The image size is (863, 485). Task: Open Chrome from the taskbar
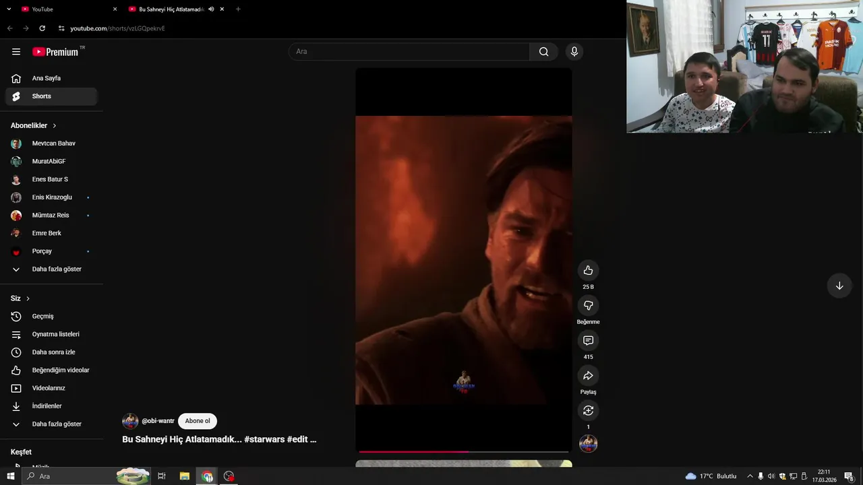[x=207, y=476]
